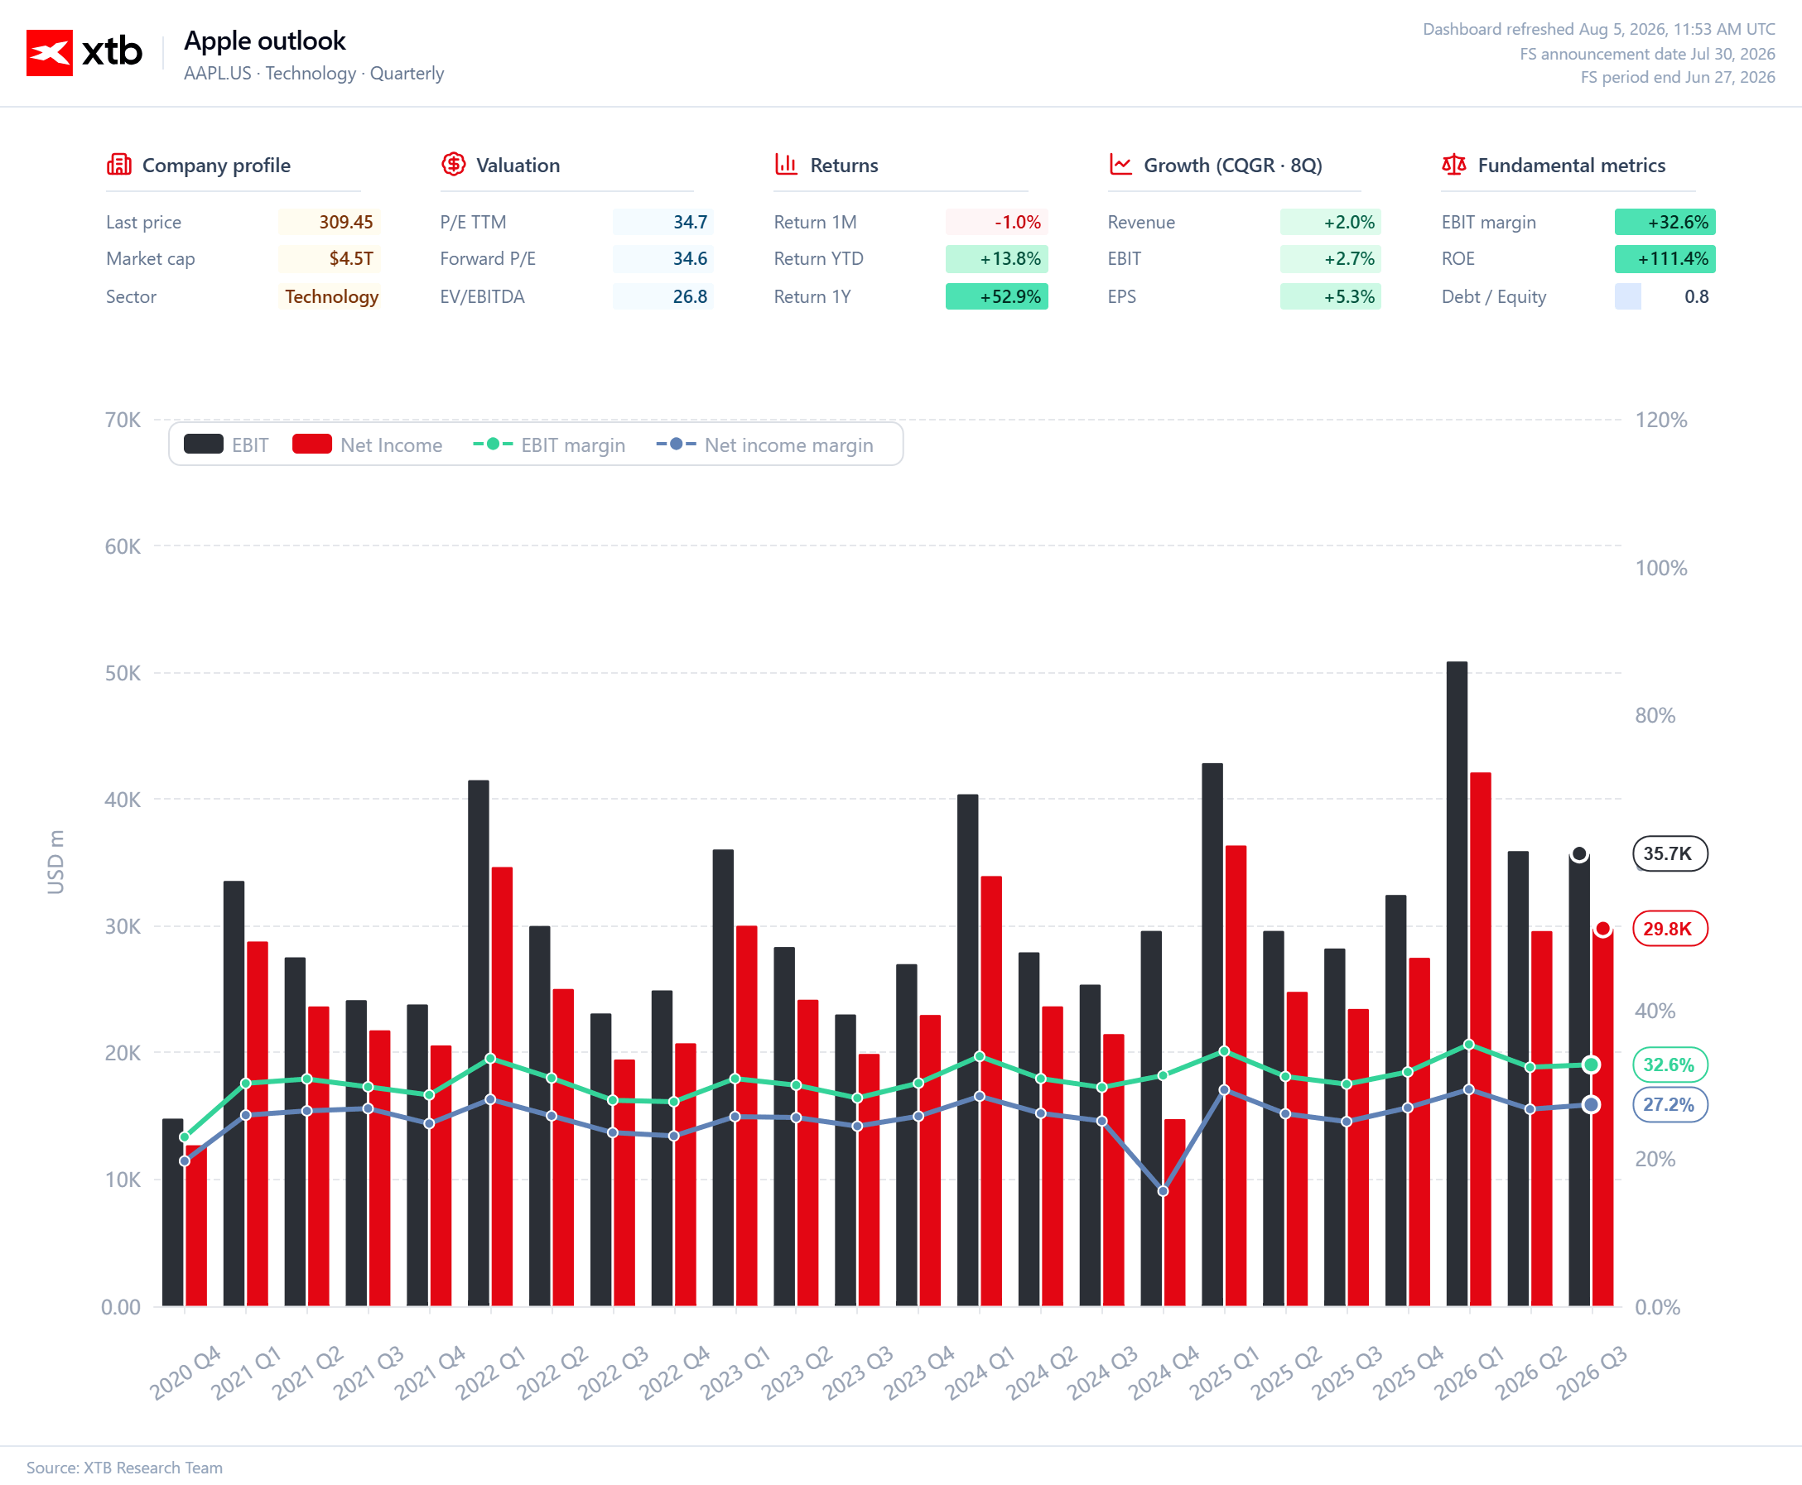Click the ROE row label
The image size is (1802, 1485).
coord(1458,258)
